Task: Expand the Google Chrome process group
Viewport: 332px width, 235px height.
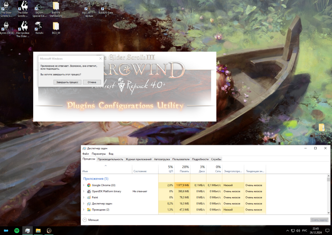Action: [84, 185]
